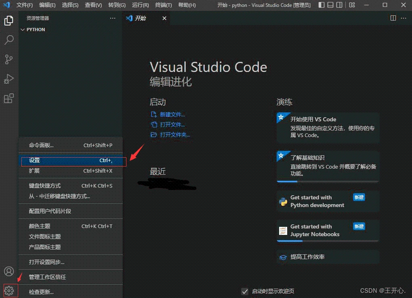Choose 管理工作区信任 menu entry
The image size is (412, 298).
coord(70,277)
